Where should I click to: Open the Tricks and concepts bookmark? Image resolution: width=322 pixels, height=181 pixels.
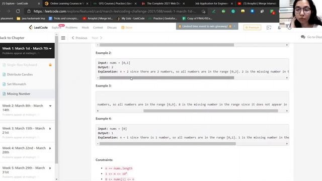pyautogui.click(x=64, y=19)
